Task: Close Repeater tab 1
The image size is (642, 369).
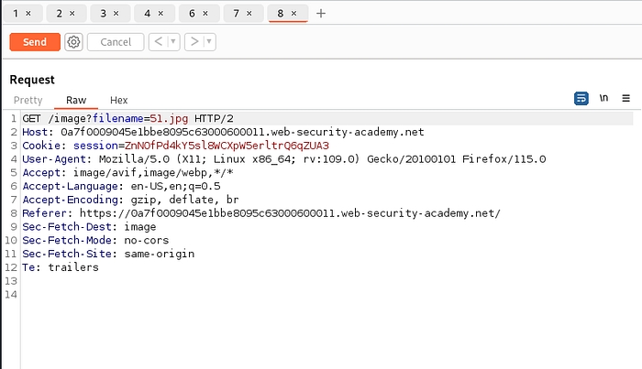Action: pyautogui.click(x=28, y=14)
